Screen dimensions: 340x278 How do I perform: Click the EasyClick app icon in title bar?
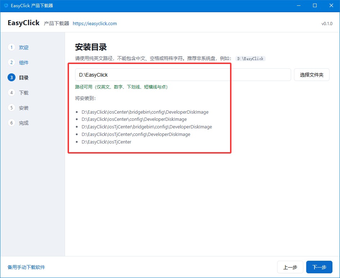click(x=6, y=5)
